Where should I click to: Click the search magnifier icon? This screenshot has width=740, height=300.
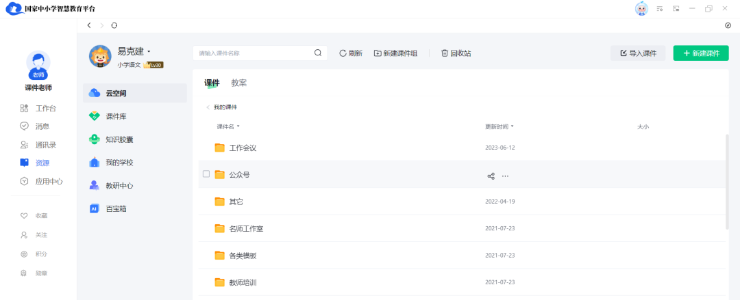pyautogui.click(x=318, y=53)
